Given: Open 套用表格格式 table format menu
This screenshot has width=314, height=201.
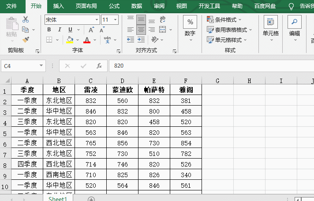Looking at the screenshot, I should coord(229,30).
